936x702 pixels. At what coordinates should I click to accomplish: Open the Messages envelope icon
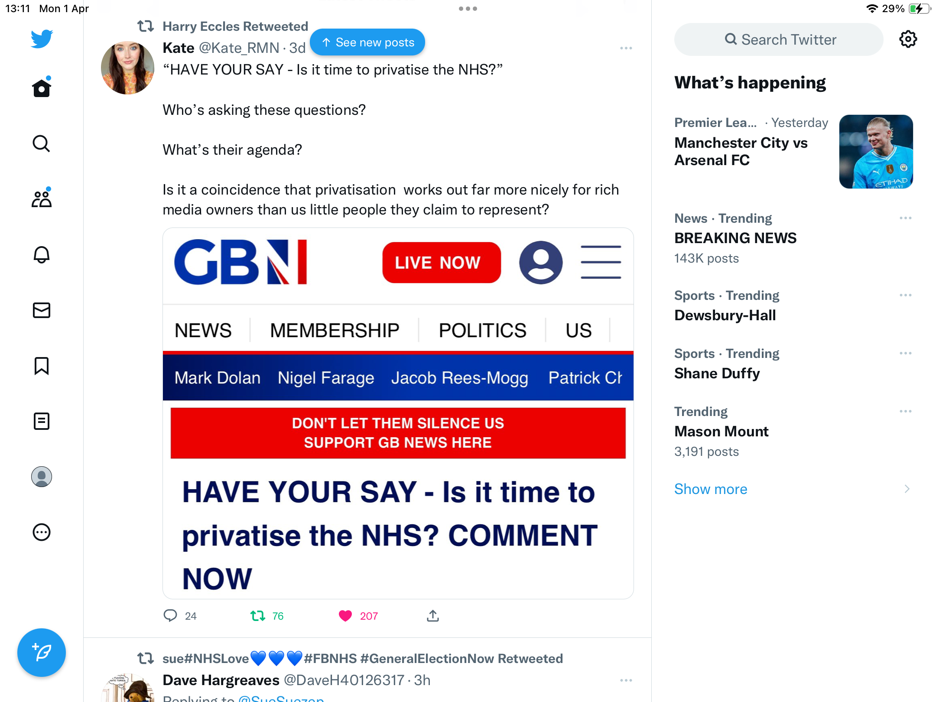[42, 310]
